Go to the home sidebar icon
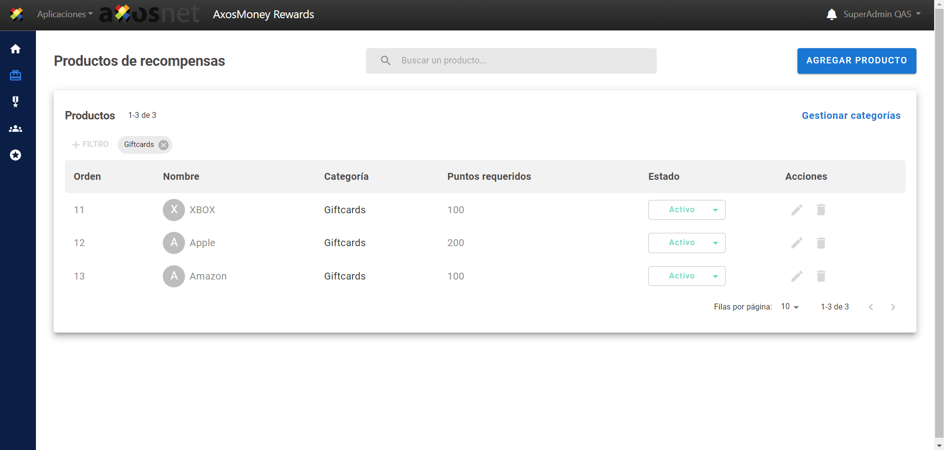 pos(16,49)
